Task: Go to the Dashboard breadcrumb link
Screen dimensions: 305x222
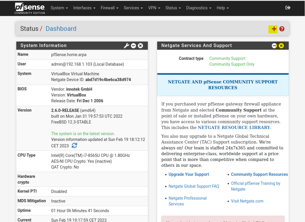Action: pyautogui.click(x=61, y=29)
